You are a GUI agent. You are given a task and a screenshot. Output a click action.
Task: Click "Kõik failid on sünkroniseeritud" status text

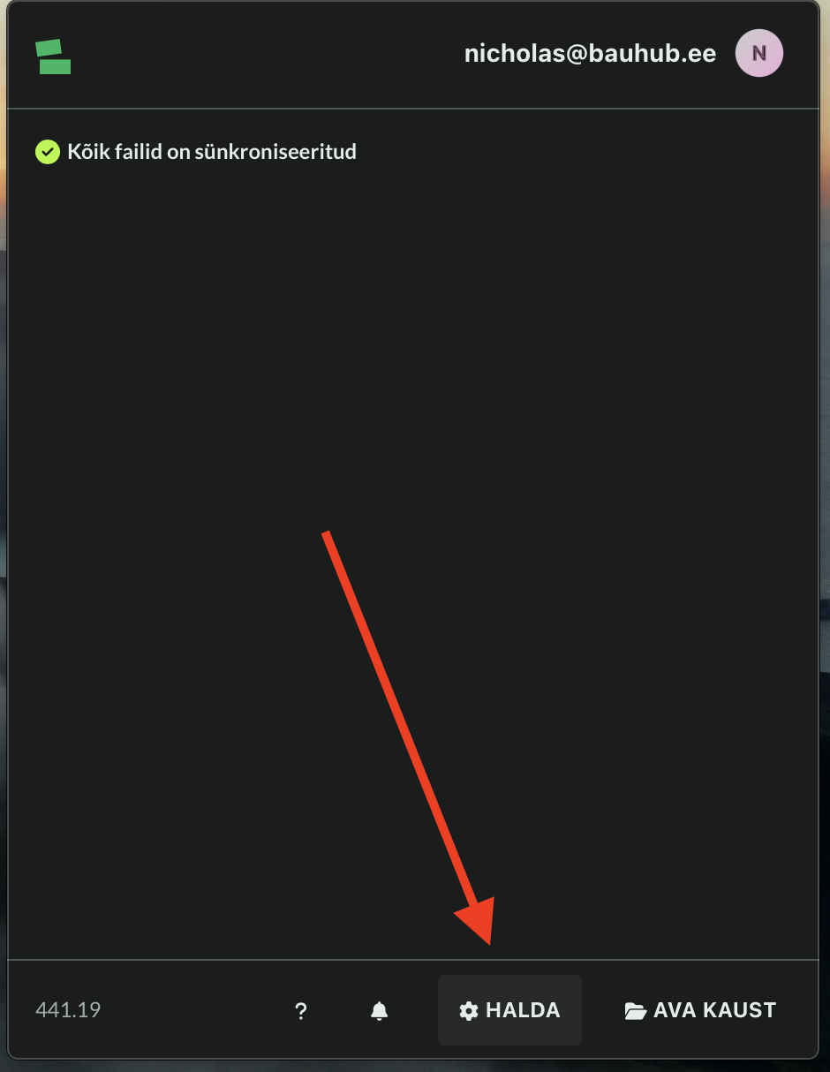[x=212, y=152]
